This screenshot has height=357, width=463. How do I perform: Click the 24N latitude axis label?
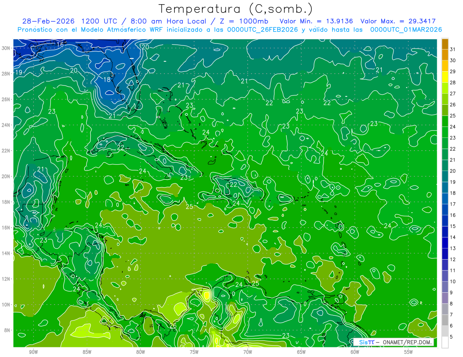pyautogui.click(x=6, y=125)
